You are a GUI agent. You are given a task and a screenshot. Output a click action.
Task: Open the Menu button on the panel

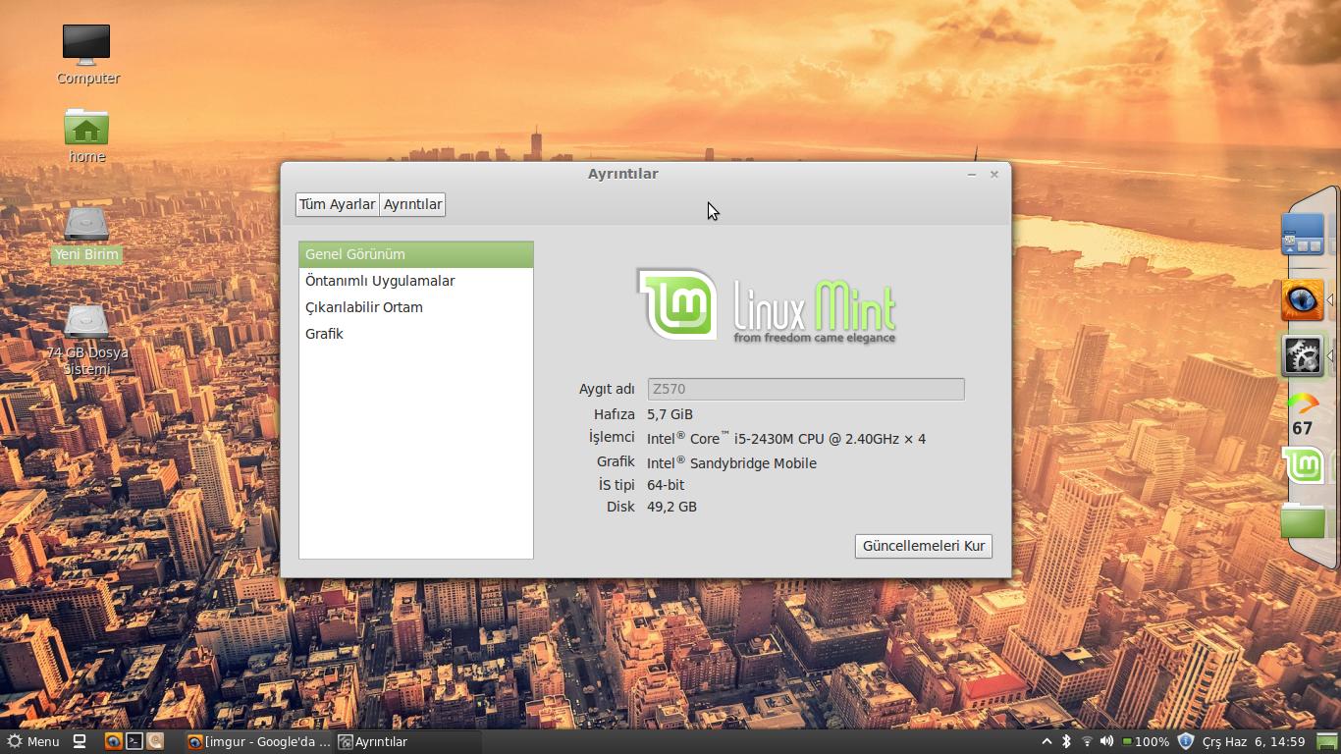tap(33, 741)
